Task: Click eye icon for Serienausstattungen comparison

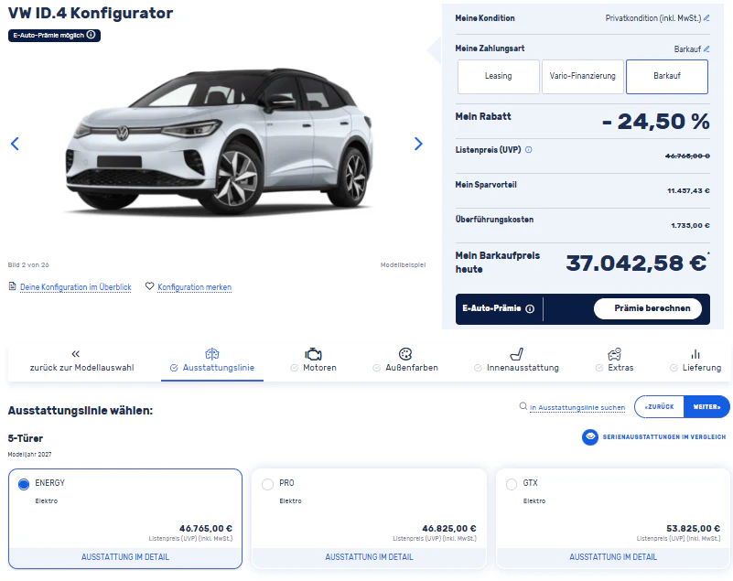Action: tap(590, 437)
